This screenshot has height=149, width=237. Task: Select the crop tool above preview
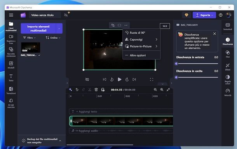113,25
